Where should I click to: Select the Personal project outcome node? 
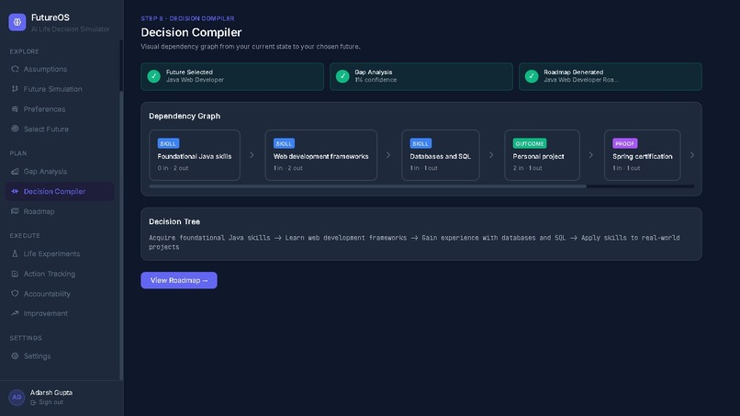click(x=542, y=155)
